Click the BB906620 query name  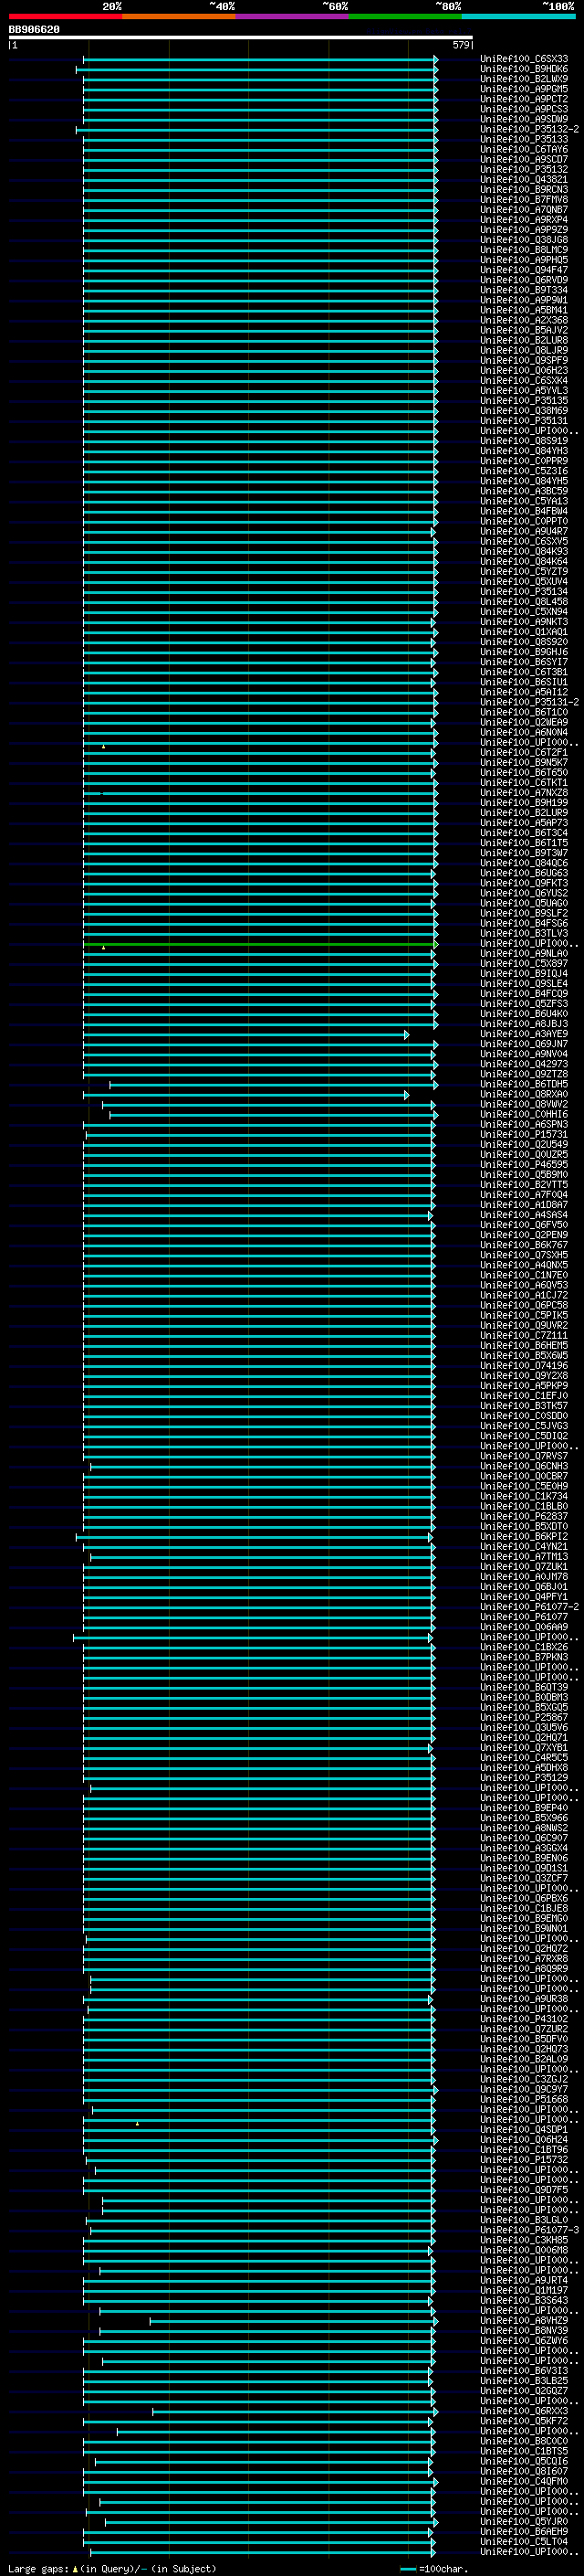pyautogui.click(x=34, y=30)
